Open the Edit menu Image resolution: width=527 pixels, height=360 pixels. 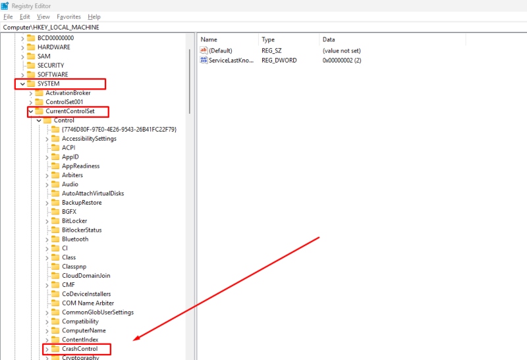pos(24,17)
